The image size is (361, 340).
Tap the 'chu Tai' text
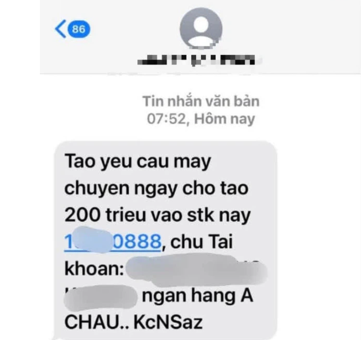pyautogui.click(x=202, y=241)
